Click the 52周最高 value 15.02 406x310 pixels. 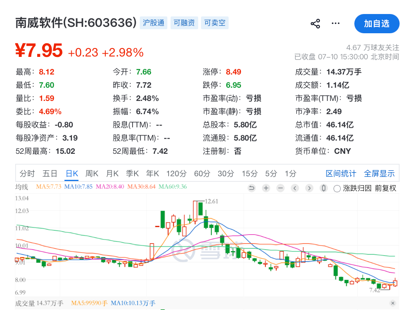click(x=65, y=151)
